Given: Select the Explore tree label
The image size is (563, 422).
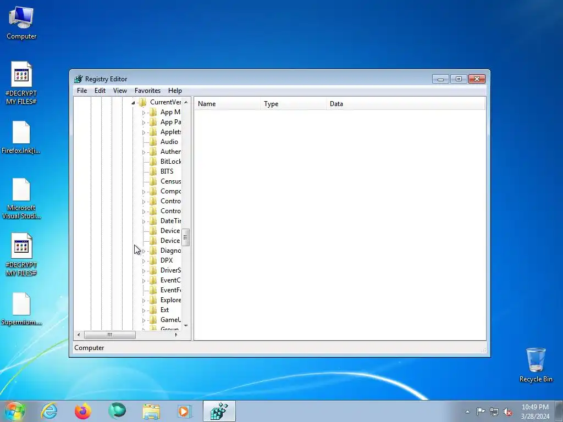Looking at the screenshot, I should point(170,300).
